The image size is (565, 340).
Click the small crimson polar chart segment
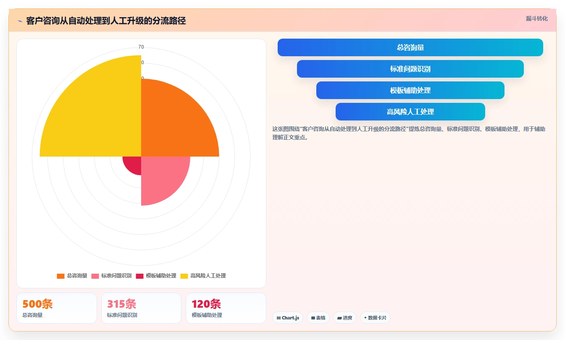coord(134,164)
